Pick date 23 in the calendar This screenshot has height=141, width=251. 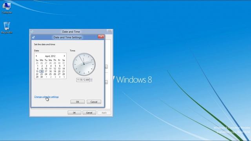pos(42,74)
